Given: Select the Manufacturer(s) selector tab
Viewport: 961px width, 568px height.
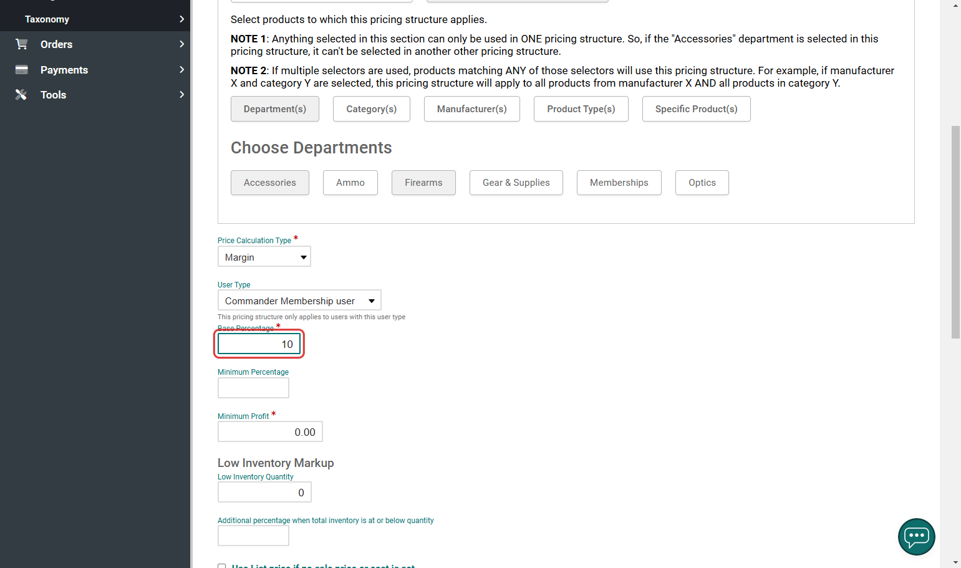Looking at the screenshot, I should pos(472,109).
